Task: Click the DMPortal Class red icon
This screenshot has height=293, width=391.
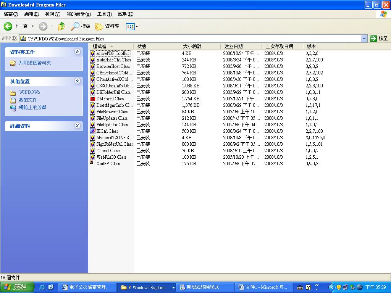Action: point(92,99)
